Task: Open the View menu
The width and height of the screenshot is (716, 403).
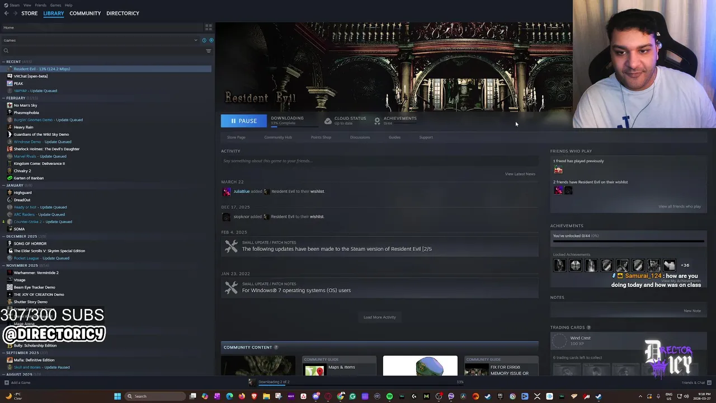Action: 27,5
